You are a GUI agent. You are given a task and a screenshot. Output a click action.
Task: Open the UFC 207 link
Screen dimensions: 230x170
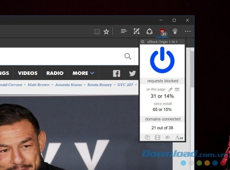coord(125,85)
